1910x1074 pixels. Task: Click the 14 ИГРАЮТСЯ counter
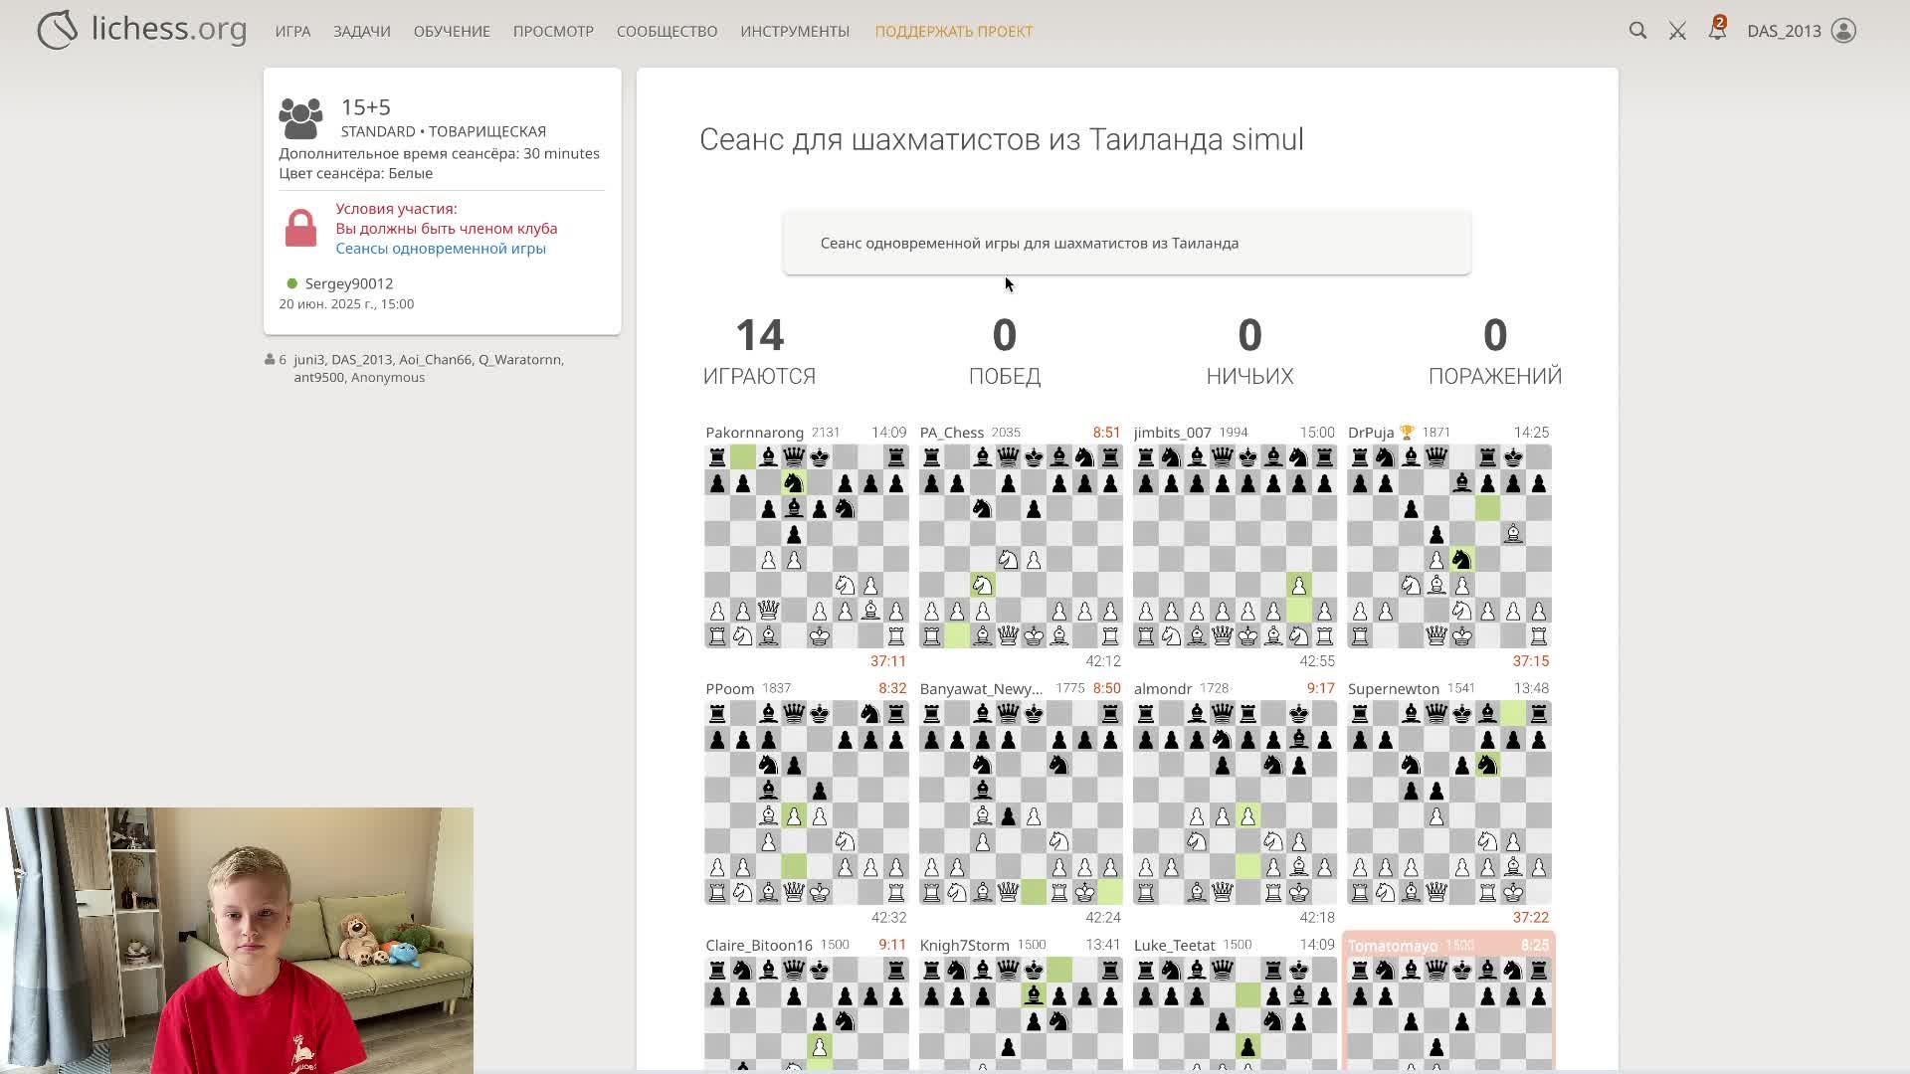click(759, 352)
